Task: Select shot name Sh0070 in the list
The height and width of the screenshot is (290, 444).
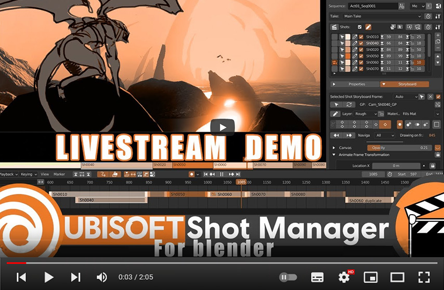Action: point(372,69)
